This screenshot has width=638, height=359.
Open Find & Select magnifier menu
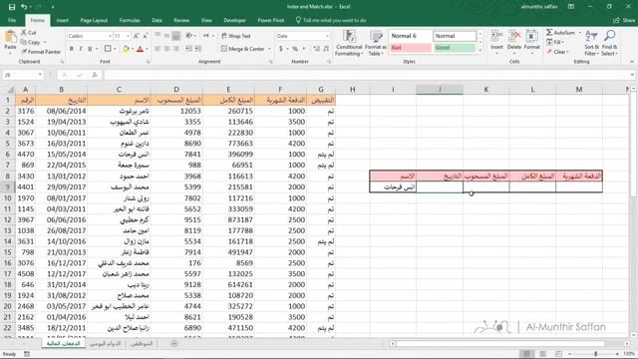609,43
